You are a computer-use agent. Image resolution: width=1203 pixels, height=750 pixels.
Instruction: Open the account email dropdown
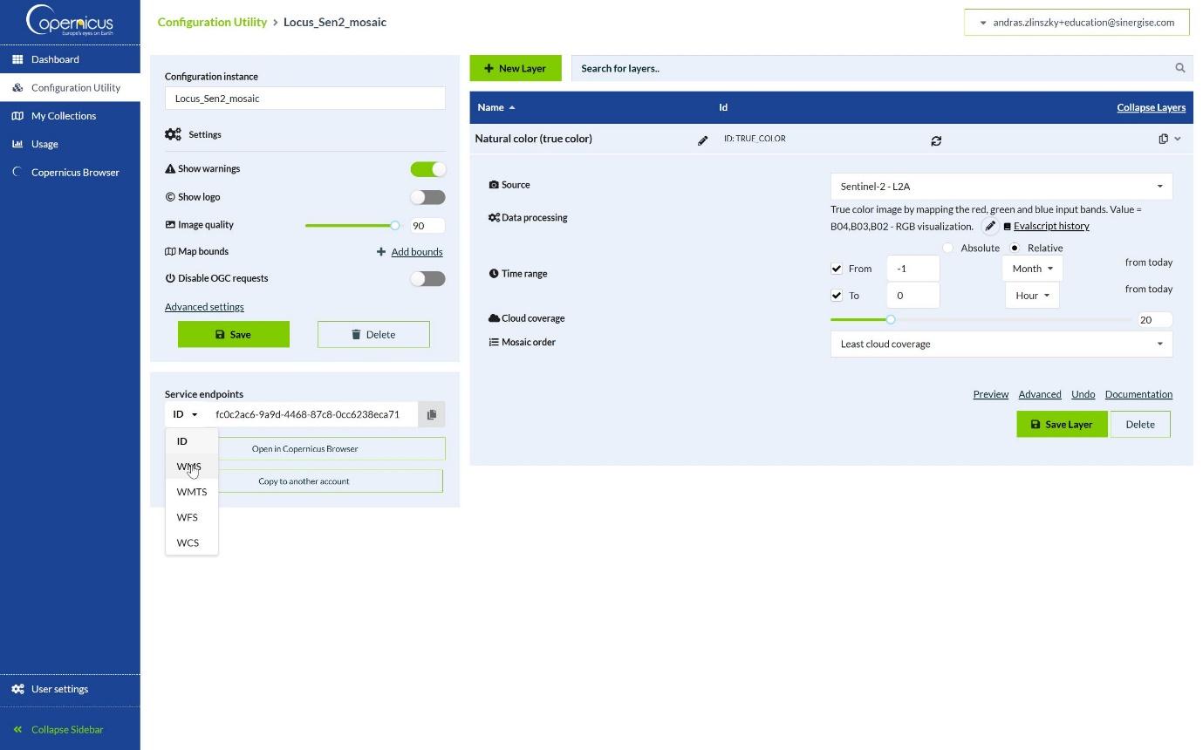1077,23
